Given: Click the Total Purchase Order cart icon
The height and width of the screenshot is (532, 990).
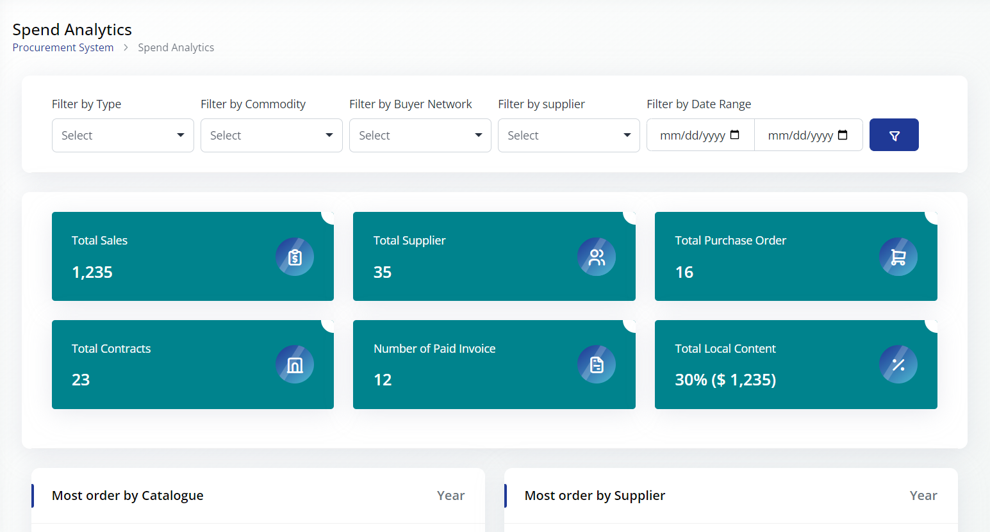Looking at the screenshot, I should point(898,257).
